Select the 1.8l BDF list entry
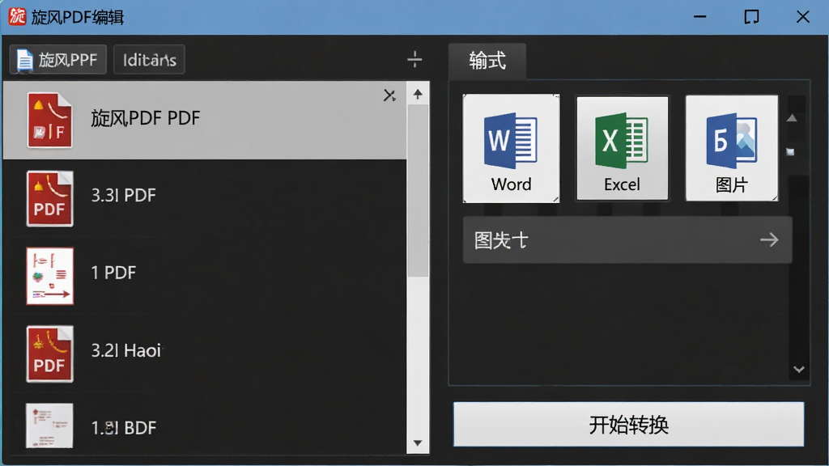 [x=205, y=424]
